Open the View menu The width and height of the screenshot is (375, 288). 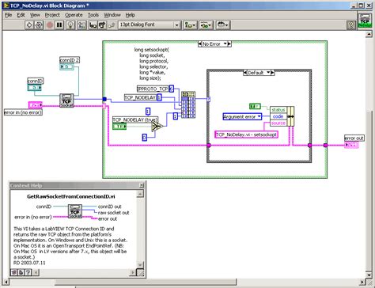pyautogui.click(x=35, y=15)
